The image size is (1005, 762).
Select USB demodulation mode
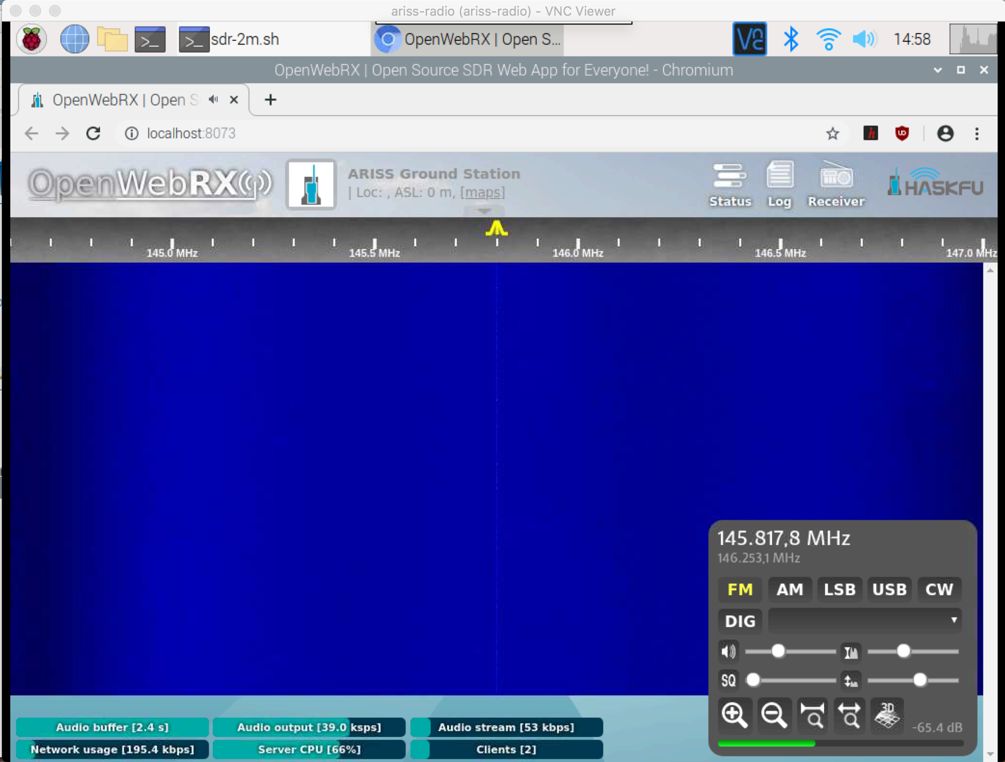point(889,589)
